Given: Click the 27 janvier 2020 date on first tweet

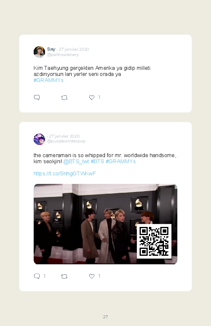Looking at the screenshot, I should tap(74, 49).
